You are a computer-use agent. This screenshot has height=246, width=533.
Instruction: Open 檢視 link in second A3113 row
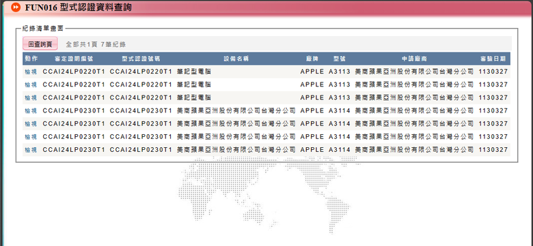31,84
